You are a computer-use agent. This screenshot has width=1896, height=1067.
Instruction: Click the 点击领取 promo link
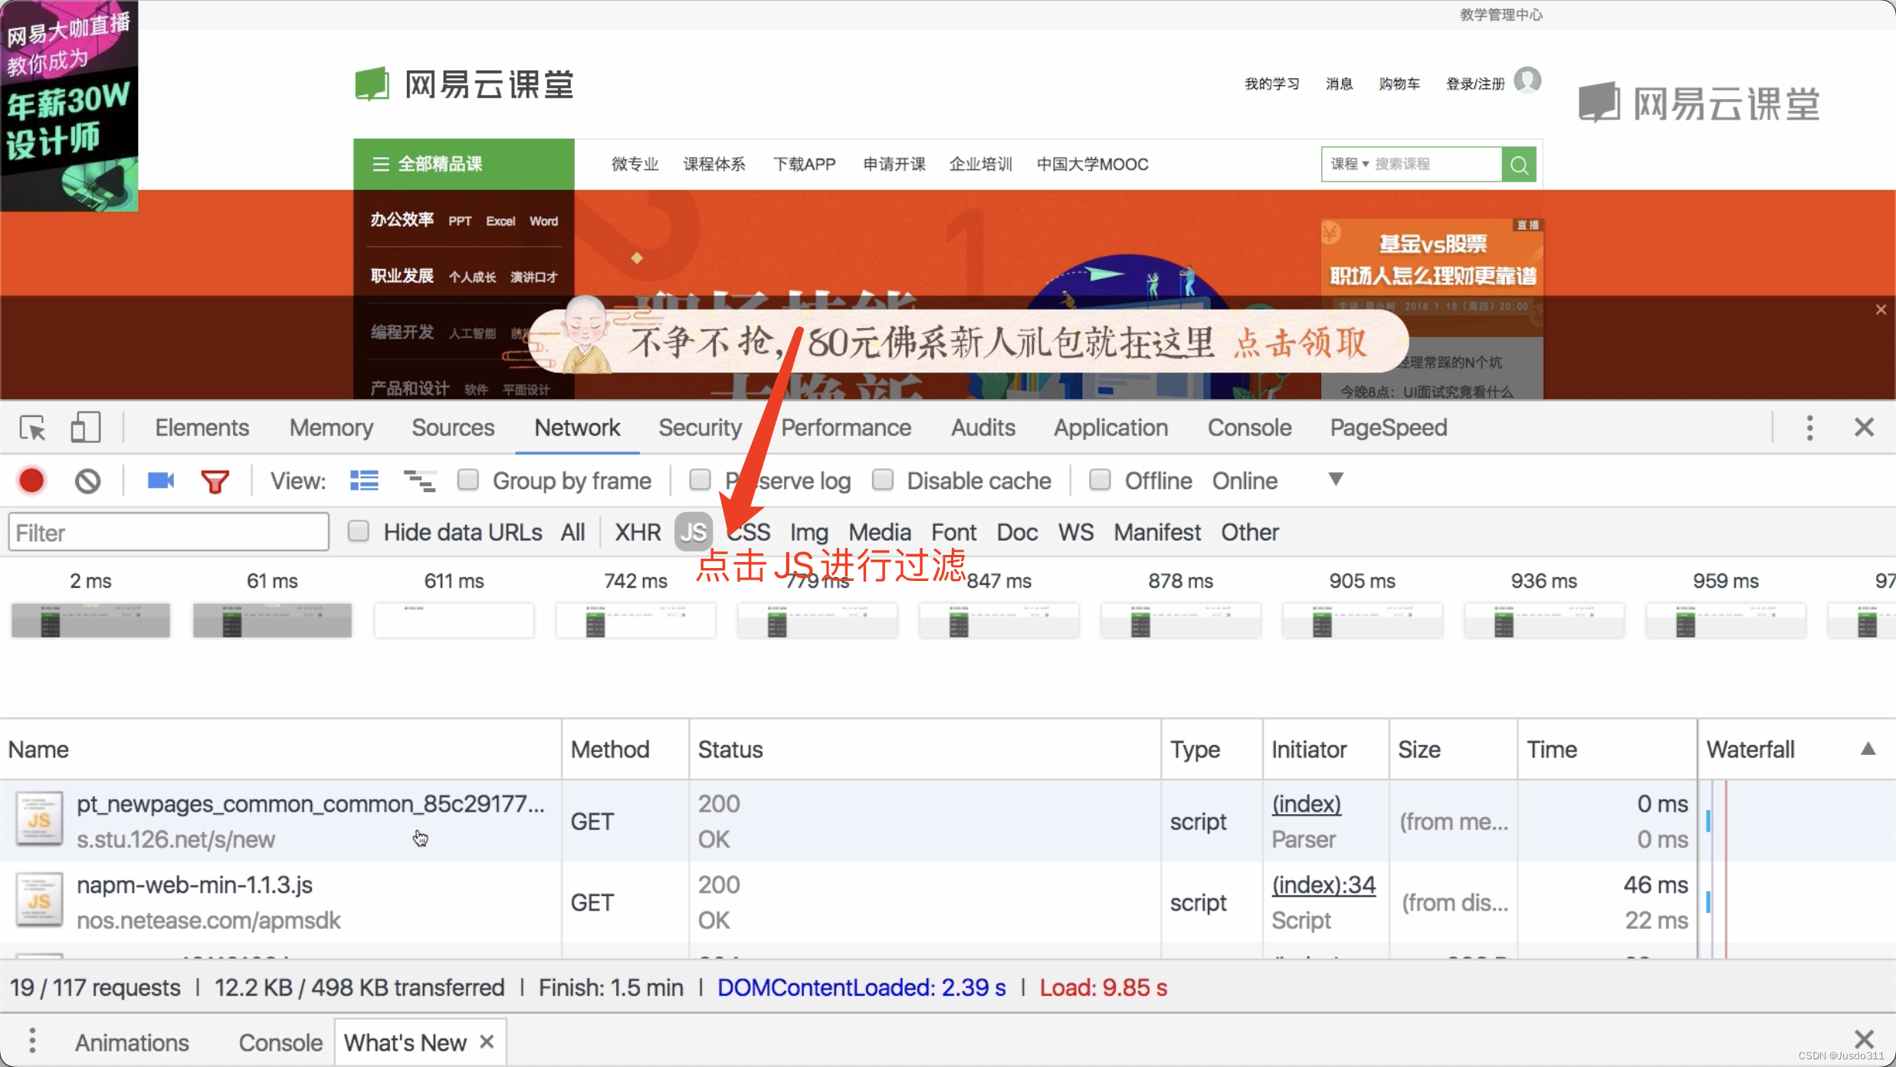(x=1301, y=343)
